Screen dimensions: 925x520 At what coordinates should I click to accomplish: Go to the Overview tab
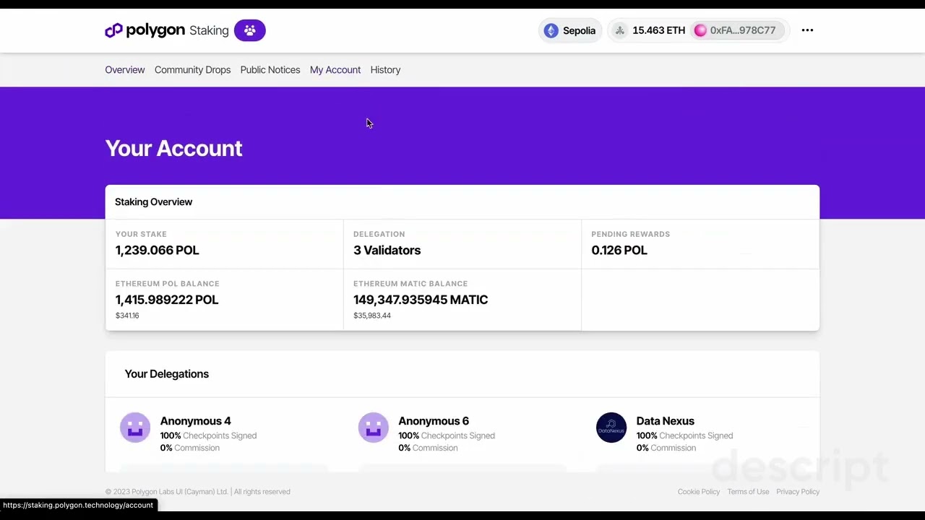pyautogui.click(x=125, y=70)
